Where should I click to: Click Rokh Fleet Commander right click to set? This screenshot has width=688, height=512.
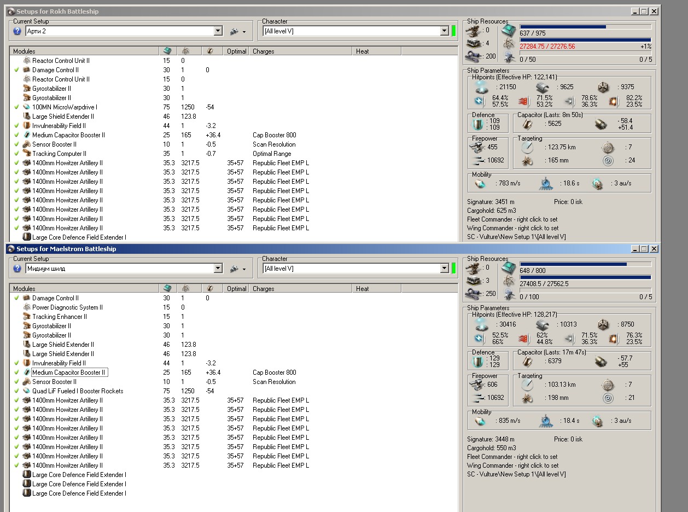(512, 219)
